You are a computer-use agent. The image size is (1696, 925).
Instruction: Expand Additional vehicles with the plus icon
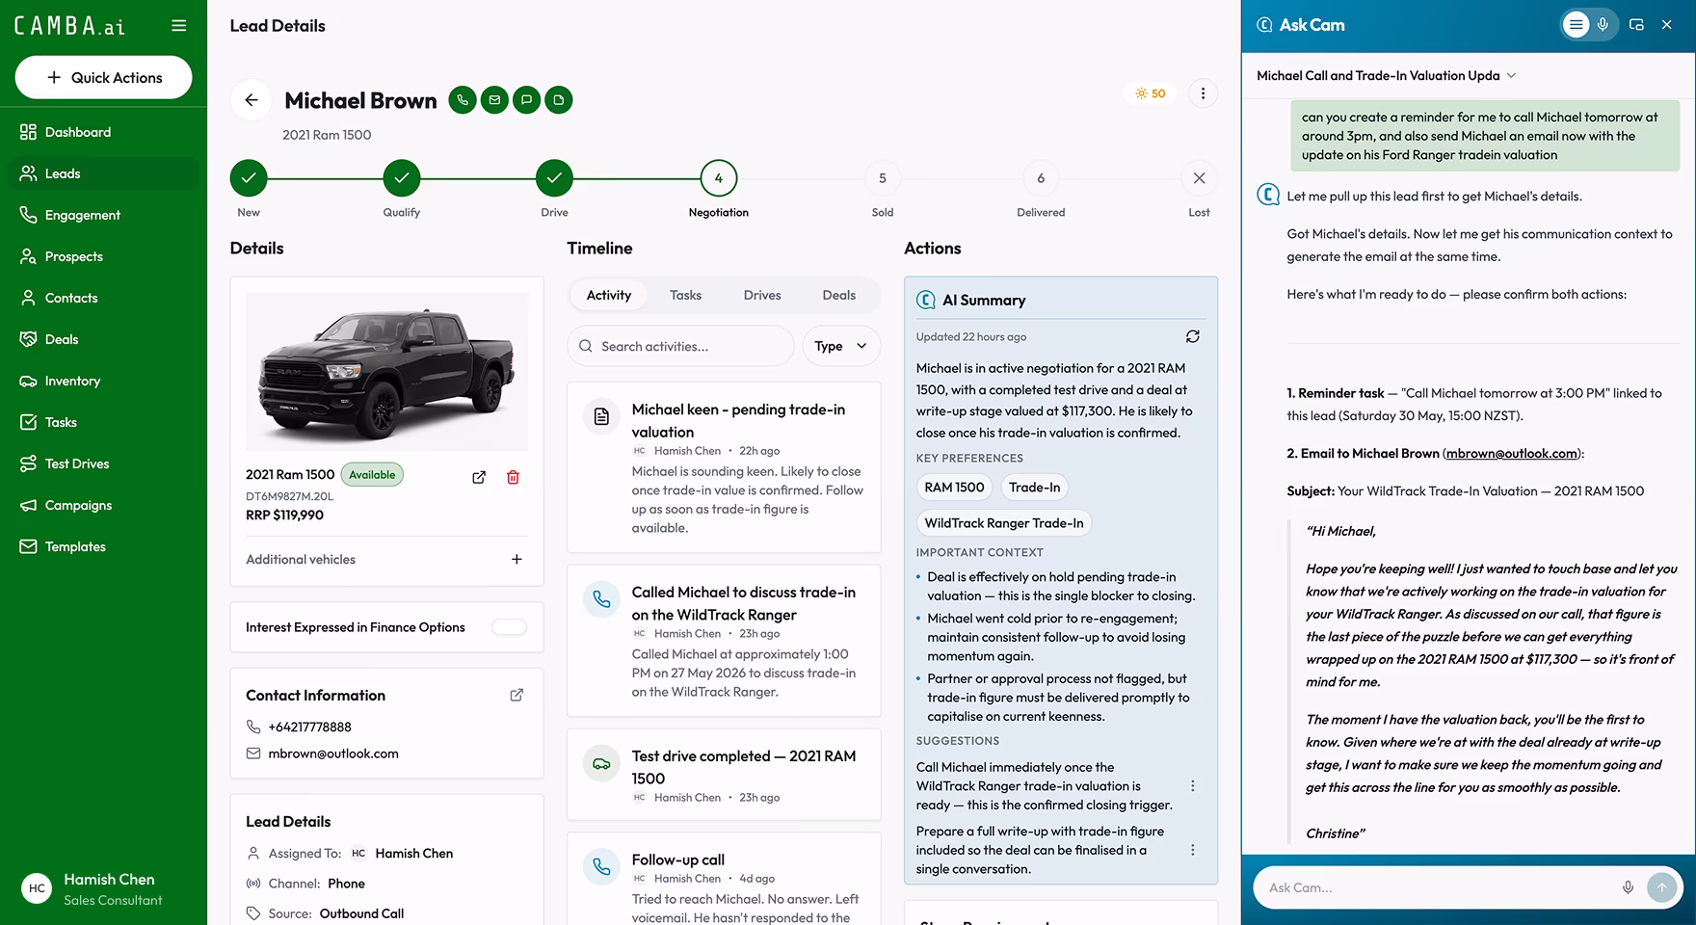pyautogui.click(x=517, y=559)
